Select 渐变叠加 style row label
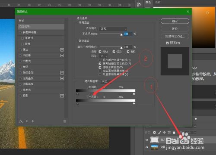The width and height of the screenshot is (216, 155). (x=28, y=78)
